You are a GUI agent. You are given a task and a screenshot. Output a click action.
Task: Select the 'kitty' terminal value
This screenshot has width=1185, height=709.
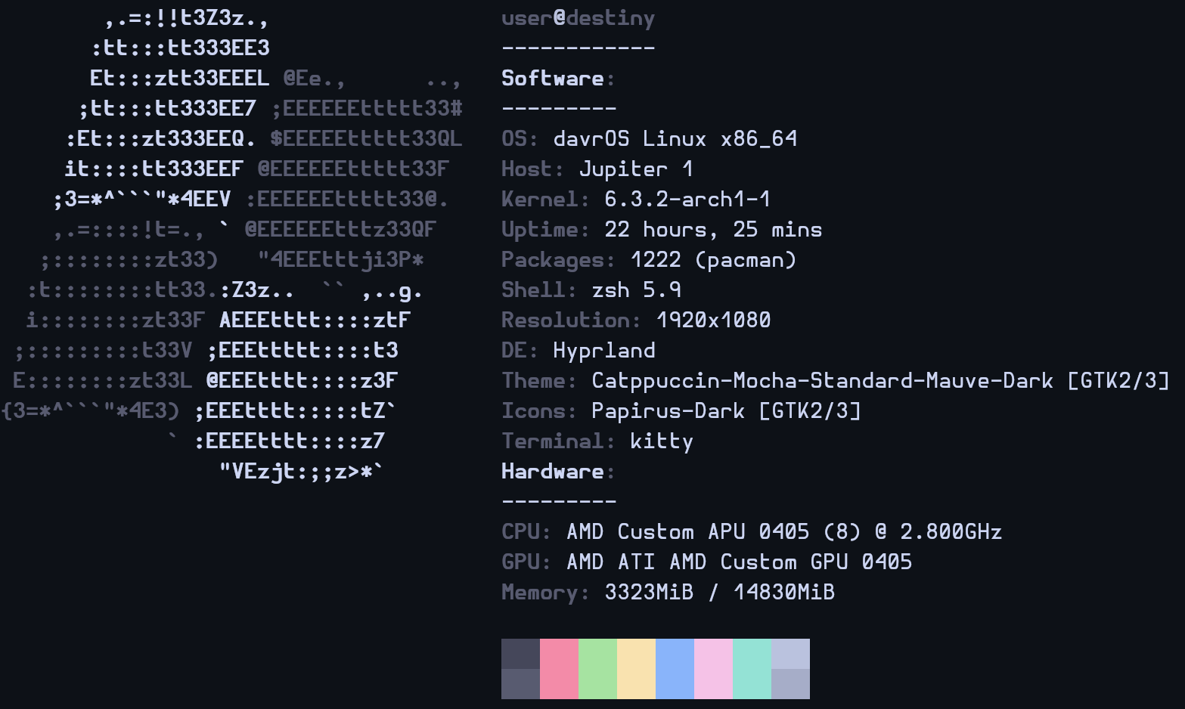pyautogui.click(x=662, y=441)
